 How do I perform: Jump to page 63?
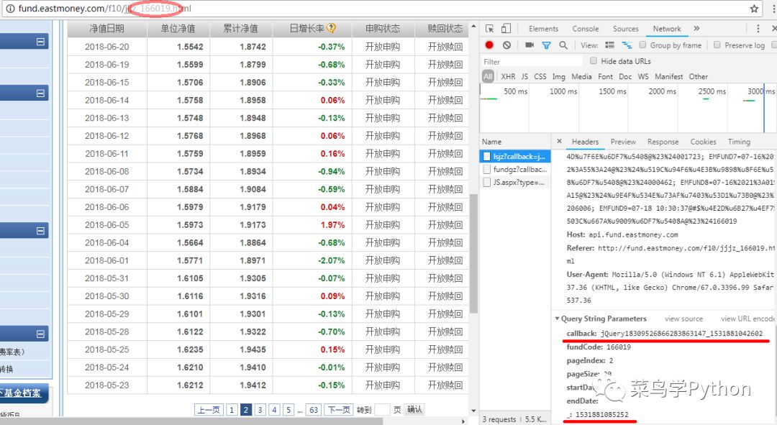313,410
